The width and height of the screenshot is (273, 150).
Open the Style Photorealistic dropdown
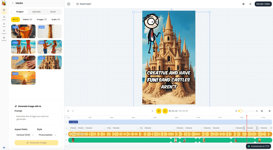[x=48, y=135]
